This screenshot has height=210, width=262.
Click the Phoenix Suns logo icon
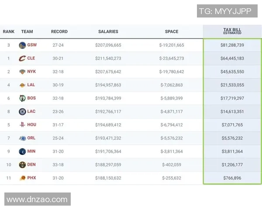pos(22,178)
